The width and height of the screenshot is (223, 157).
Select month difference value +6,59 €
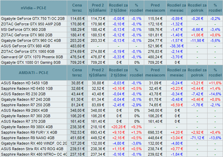177,105
